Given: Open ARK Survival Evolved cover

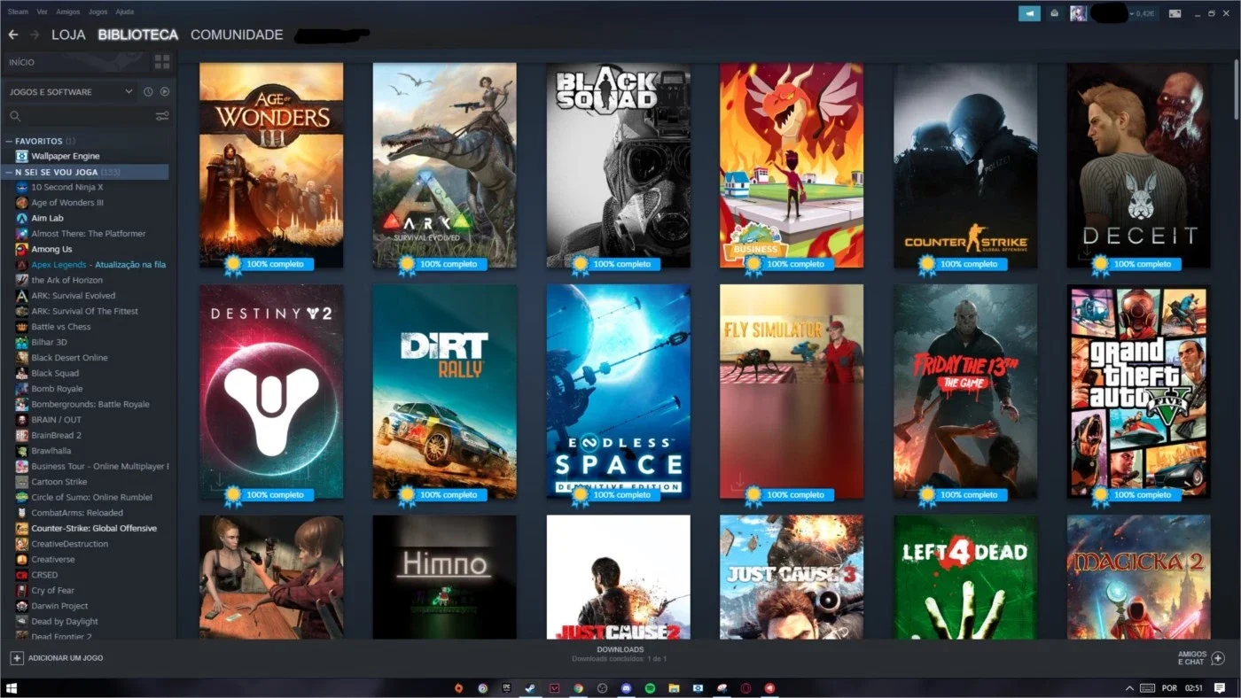Looking at the screenshot, I should tap(444, 165).
